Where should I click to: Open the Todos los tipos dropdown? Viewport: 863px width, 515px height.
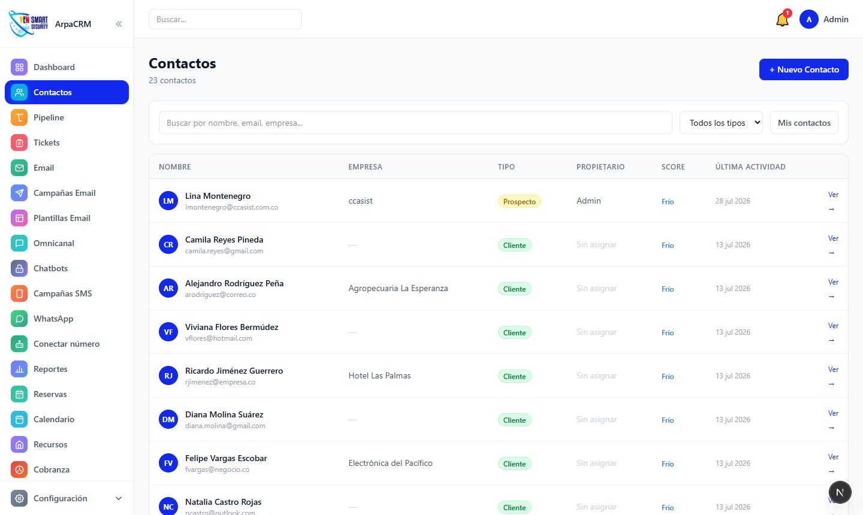(x=721, y=123)
